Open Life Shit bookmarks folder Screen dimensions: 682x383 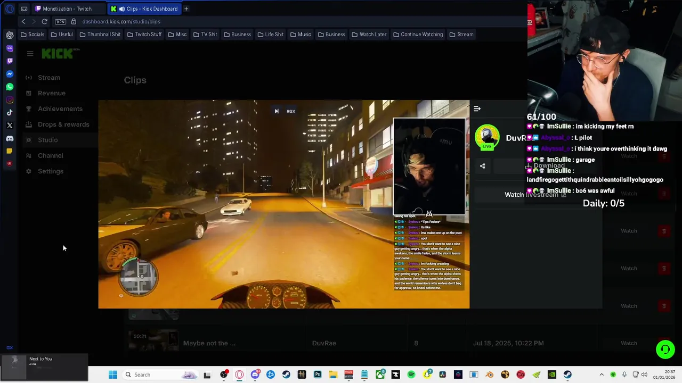271,35
